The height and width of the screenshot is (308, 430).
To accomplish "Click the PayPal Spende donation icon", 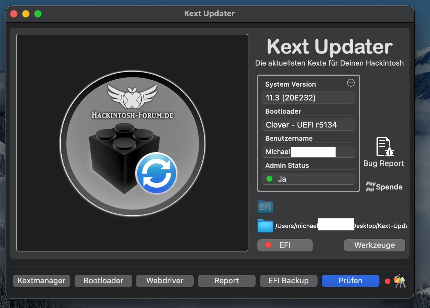I will coord(370,186).
